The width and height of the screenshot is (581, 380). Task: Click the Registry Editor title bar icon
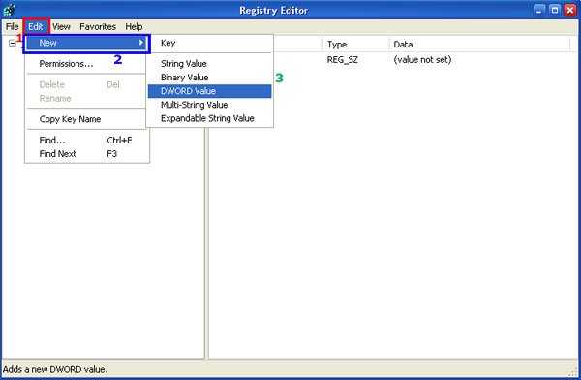(10, 10)
